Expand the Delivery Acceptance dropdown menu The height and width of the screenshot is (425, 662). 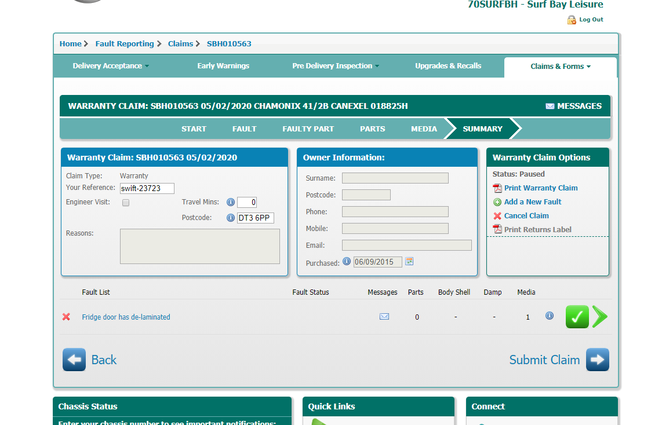[110, 66]
